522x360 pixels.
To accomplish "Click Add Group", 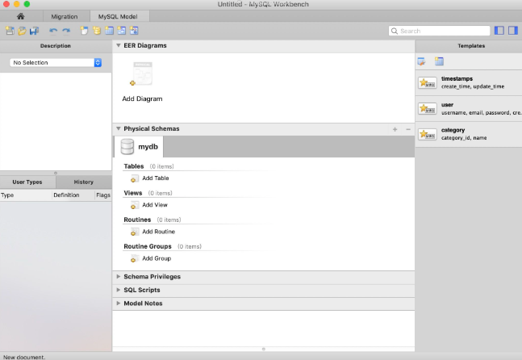I will pyautogui.click(x=157, y=258).
